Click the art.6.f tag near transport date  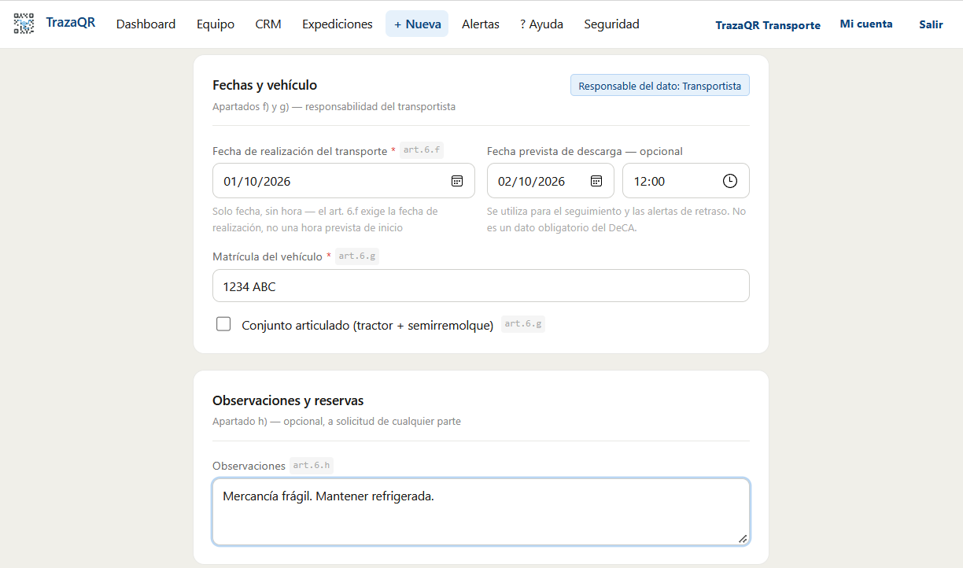point(422,149)
